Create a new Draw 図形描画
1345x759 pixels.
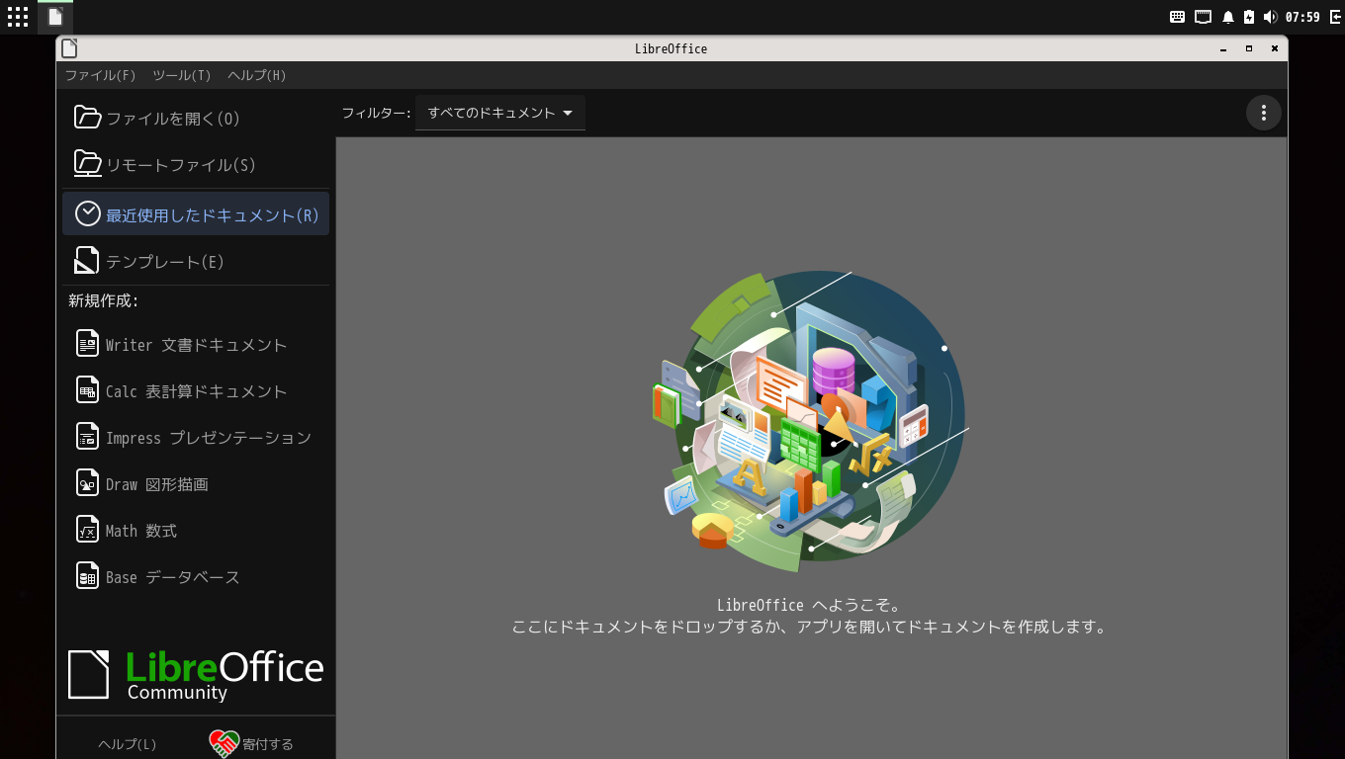point(196,483)
